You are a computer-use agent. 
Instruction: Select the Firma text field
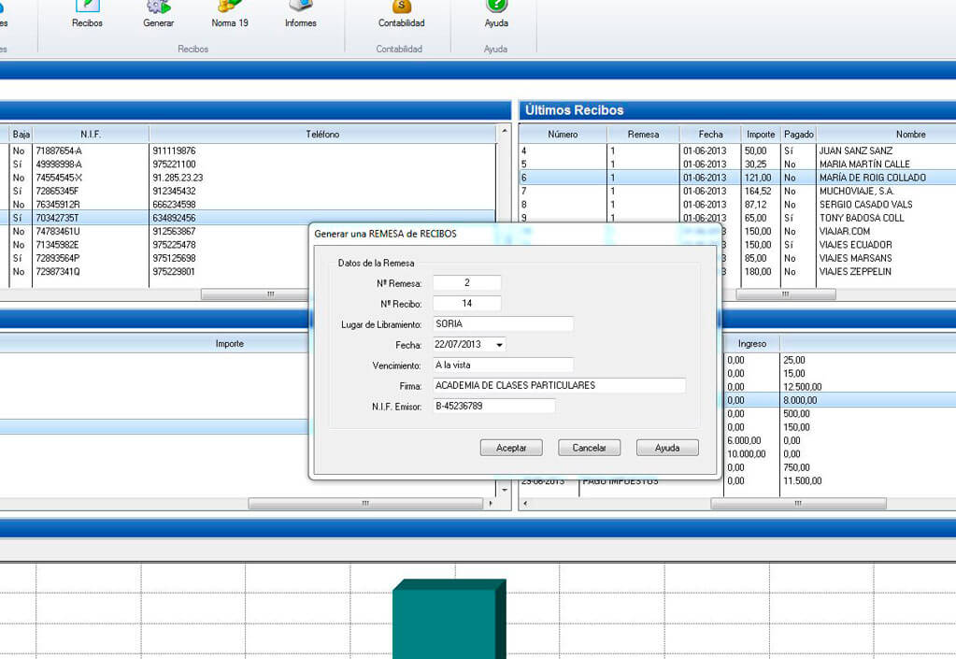tap(559, 385)
